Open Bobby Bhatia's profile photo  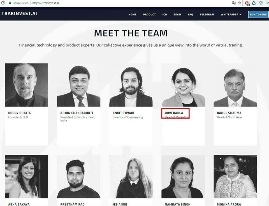pos(26,85)
